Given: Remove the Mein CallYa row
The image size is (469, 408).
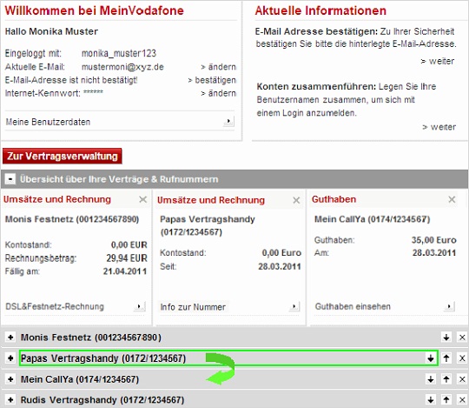Looking at the screenshot, I should 462,379.
